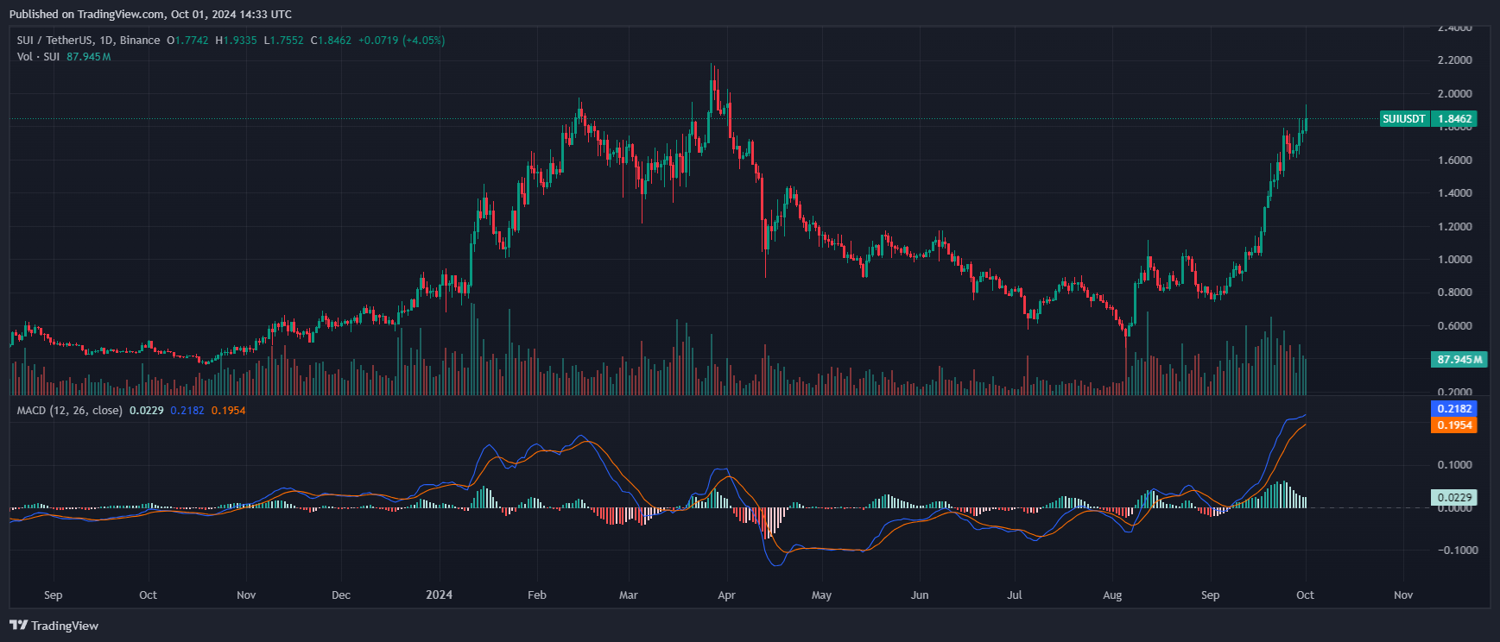Click the Dec label on time axis
1500x642 pixels.
click(x=341, y=595)
